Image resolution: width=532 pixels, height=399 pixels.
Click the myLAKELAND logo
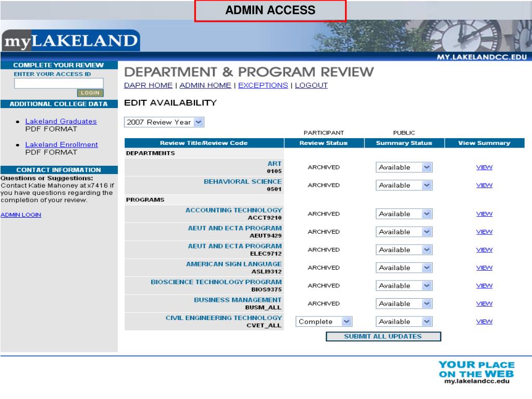coord(71,41)
